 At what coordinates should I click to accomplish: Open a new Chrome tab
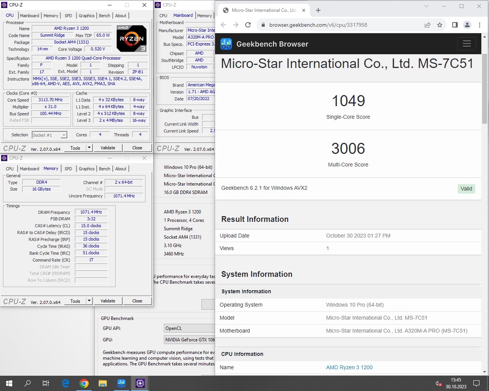tap(318, 10)
